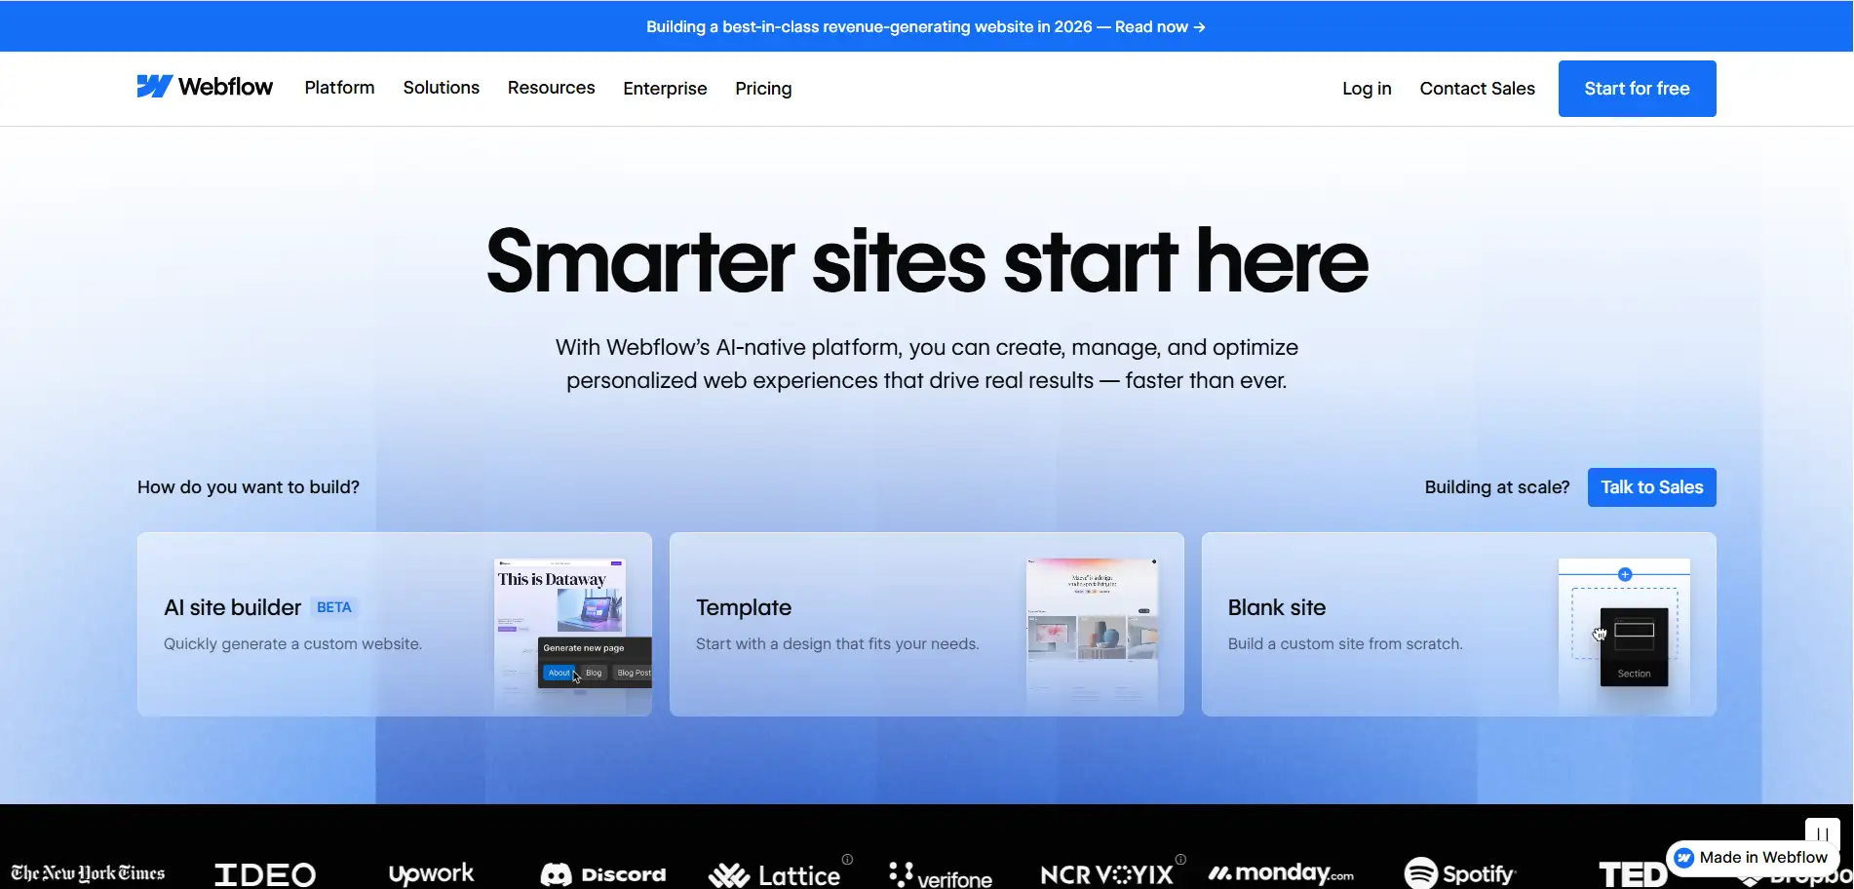This screenshot has height=889, width=1854.
Task: Click the Discord logo in the brand strip
Action: (x=603, y=872)
